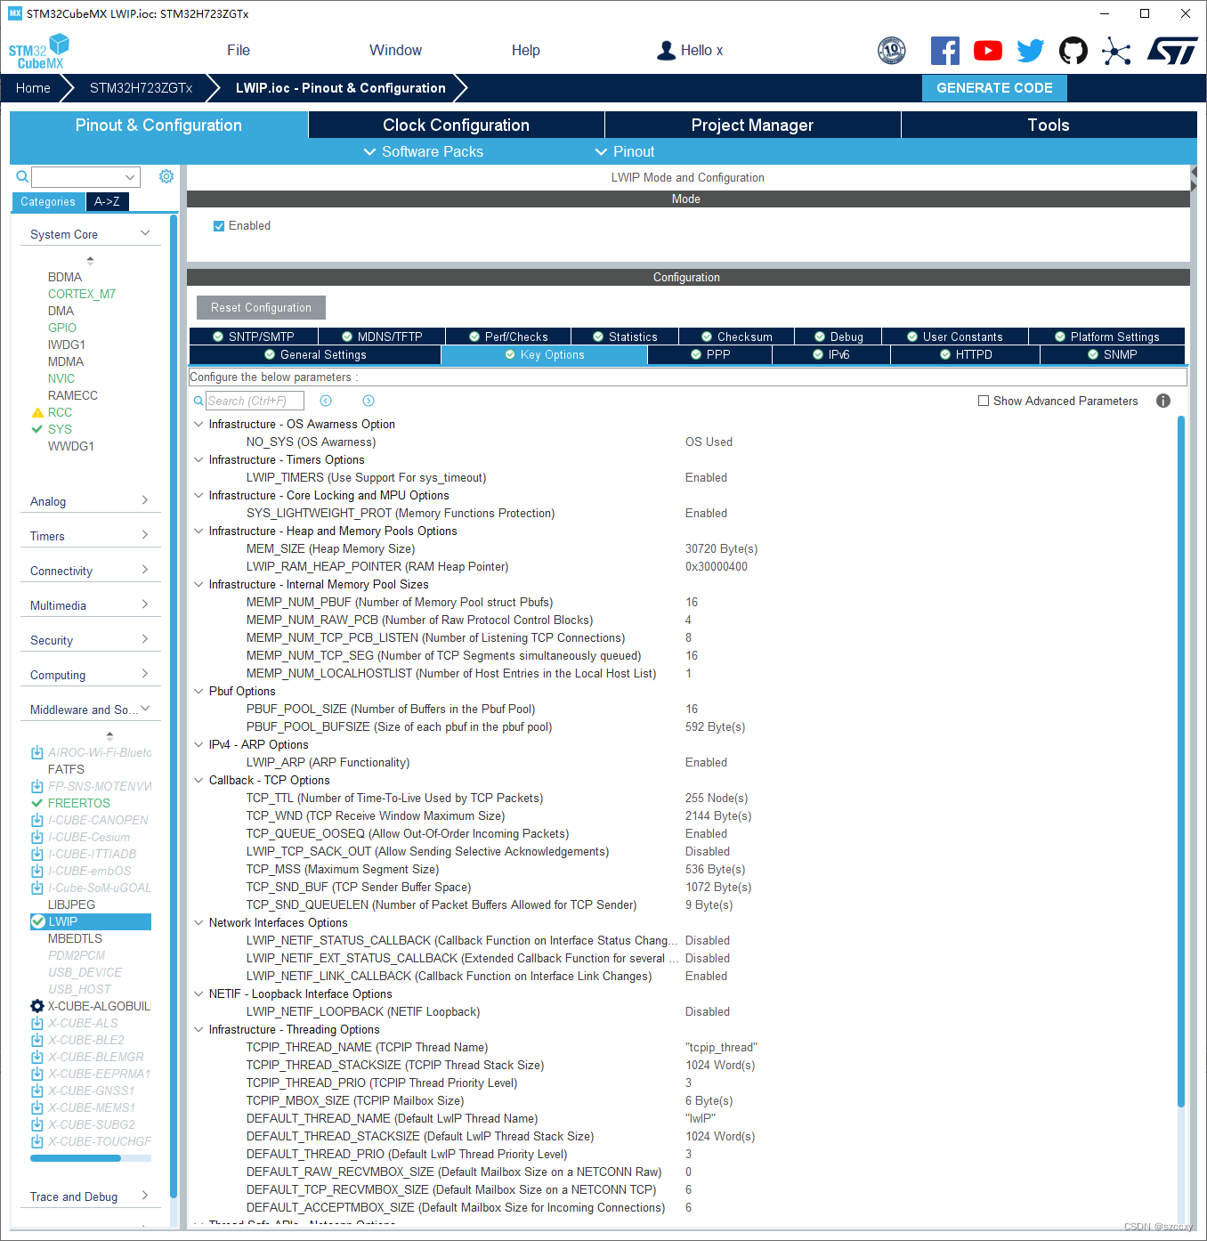Collapse Callback - TCP Options group

[x=198, y=780]
